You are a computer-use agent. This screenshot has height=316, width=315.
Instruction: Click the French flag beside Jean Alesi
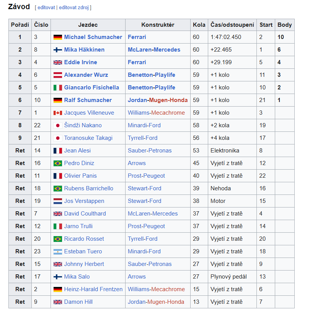pyautogui.click(x=57, y=151)
